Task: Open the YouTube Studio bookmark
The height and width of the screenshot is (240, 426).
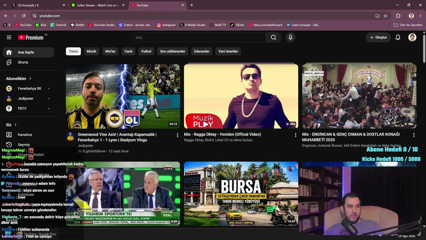Action: [102, 25]
